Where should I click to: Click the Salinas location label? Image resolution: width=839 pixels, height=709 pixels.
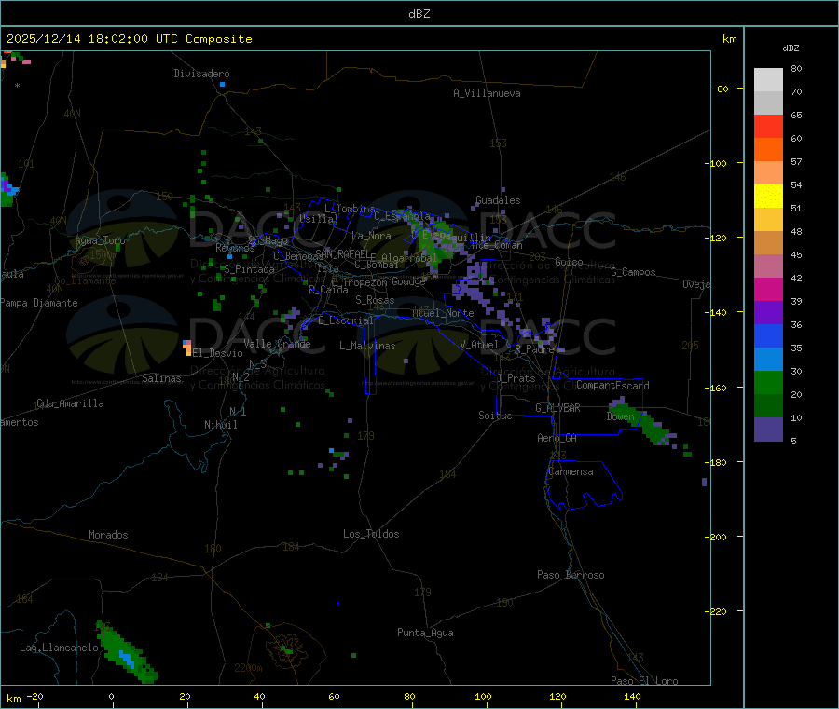point(161,378)
